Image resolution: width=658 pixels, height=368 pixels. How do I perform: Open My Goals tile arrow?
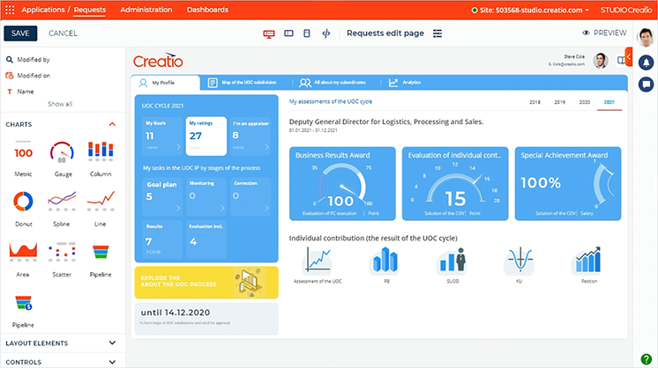pos(178,147)
